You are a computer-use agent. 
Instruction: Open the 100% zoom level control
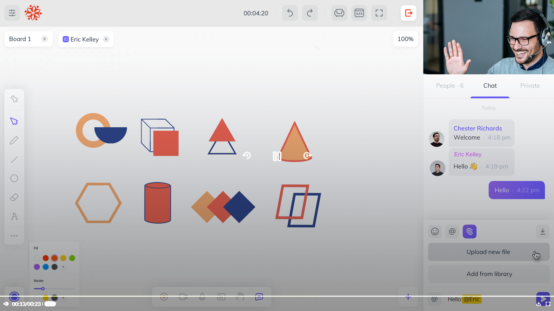(405, 39)
